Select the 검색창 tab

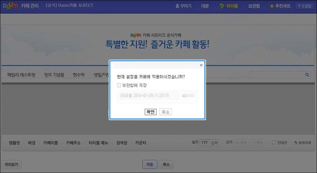pyautogui.click(x=122, y=143)
